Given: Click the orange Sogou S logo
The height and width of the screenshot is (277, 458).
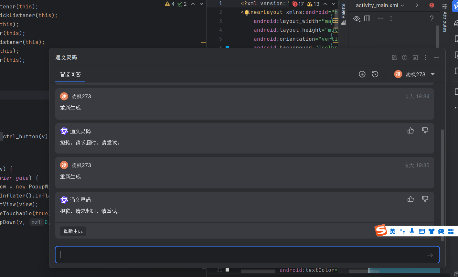Looking at the screenshot, I should (381, 230).
